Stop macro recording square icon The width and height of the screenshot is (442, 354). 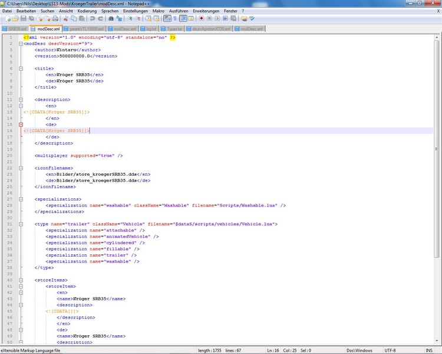[209, 19]
